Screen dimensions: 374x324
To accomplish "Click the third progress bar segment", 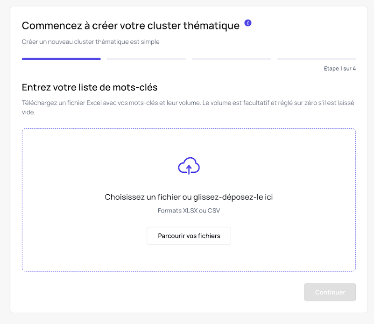I will 231,59.
